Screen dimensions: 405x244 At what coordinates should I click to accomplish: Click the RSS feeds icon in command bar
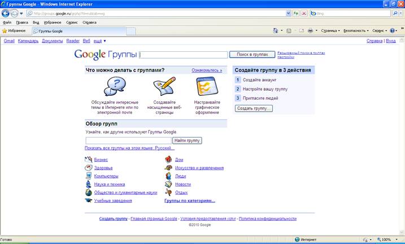289,31
